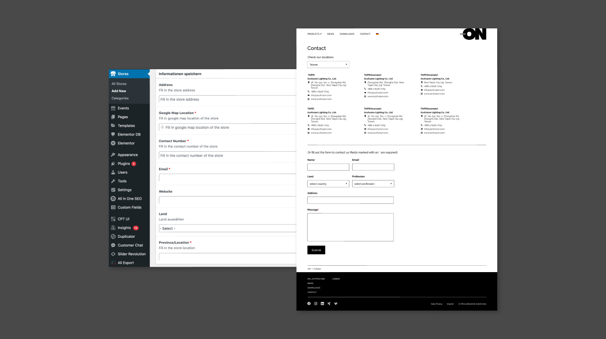
Task: Click ON LICHTTECHNIK in the footer
Action: [x=317, y=279]
